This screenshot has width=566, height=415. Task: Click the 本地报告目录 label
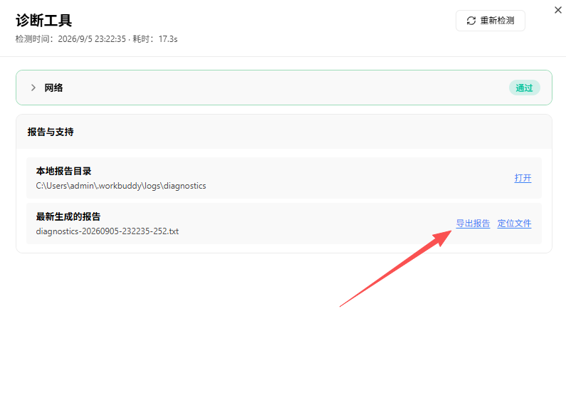(x=63, y=171)
